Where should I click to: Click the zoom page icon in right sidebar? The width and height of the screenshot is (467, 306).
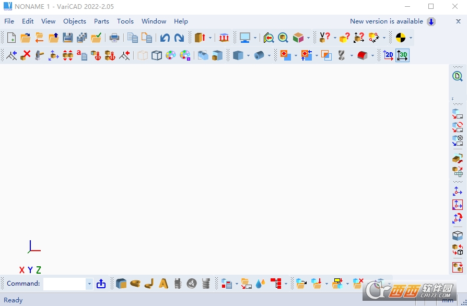tap(458, 76)
